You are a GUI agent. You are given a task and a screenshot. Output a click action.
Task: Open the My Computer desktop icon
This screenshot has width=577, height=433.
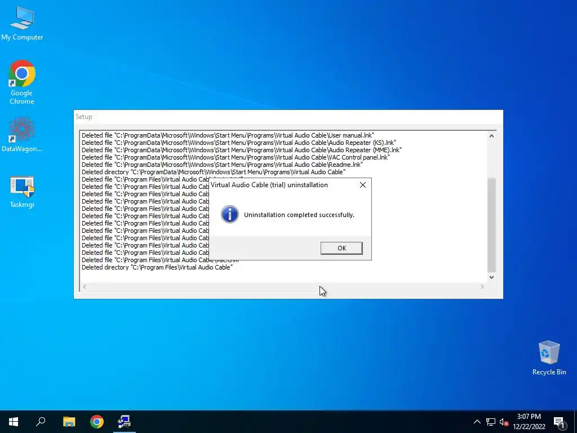point(22,23)
